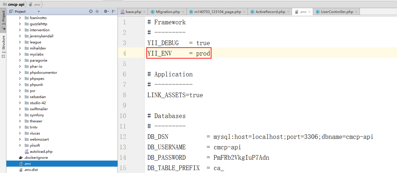Image resolution: width=397 pixels, height=173 pixels.
Task: Click the 1: Project side tab
Action: coord(3,20)
